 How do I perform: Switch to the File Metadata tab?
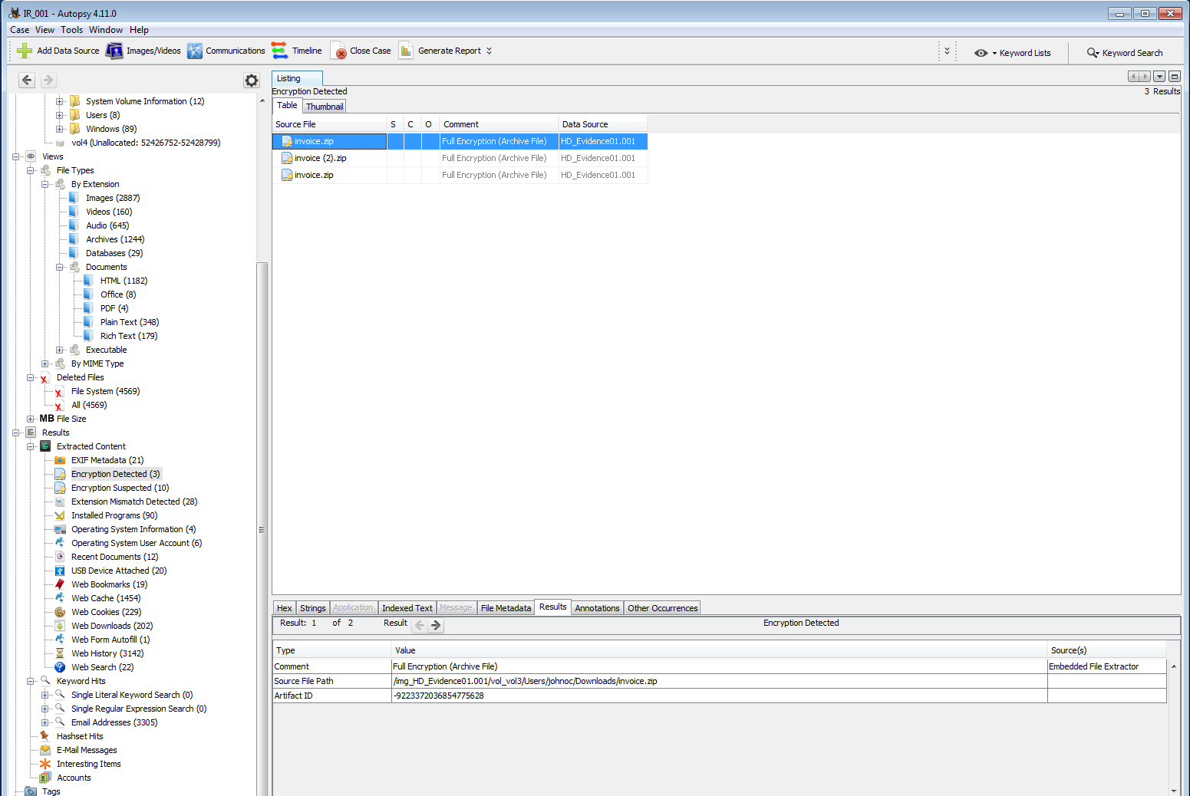tap(506, 608)
